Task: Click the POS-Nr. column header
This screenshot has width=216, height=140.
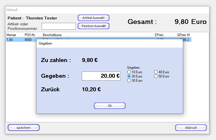Action: click(x=30, y=35)
